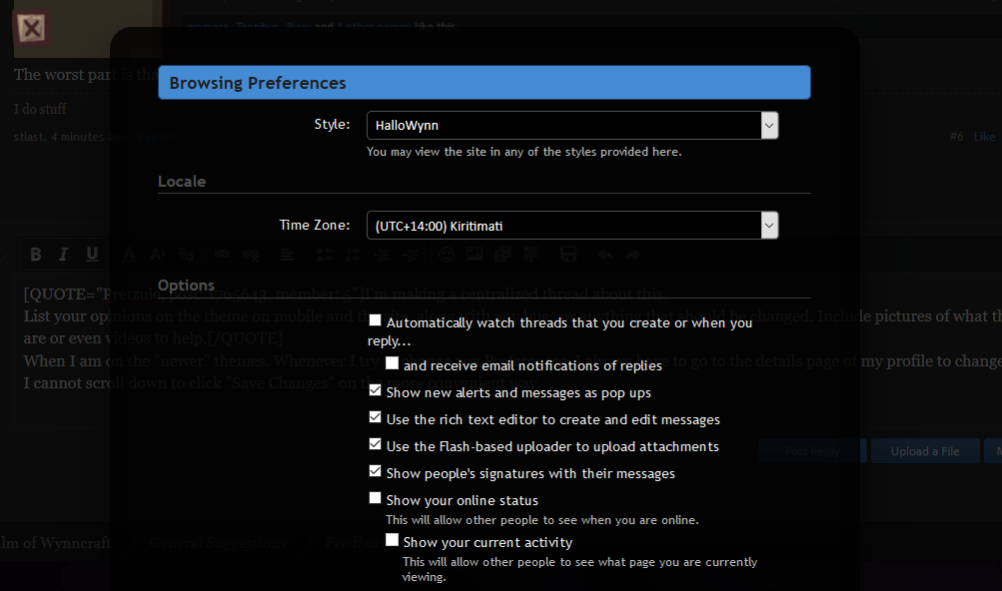
Task: Check receive email notifications of replies
Action: [x=393, y=363]
